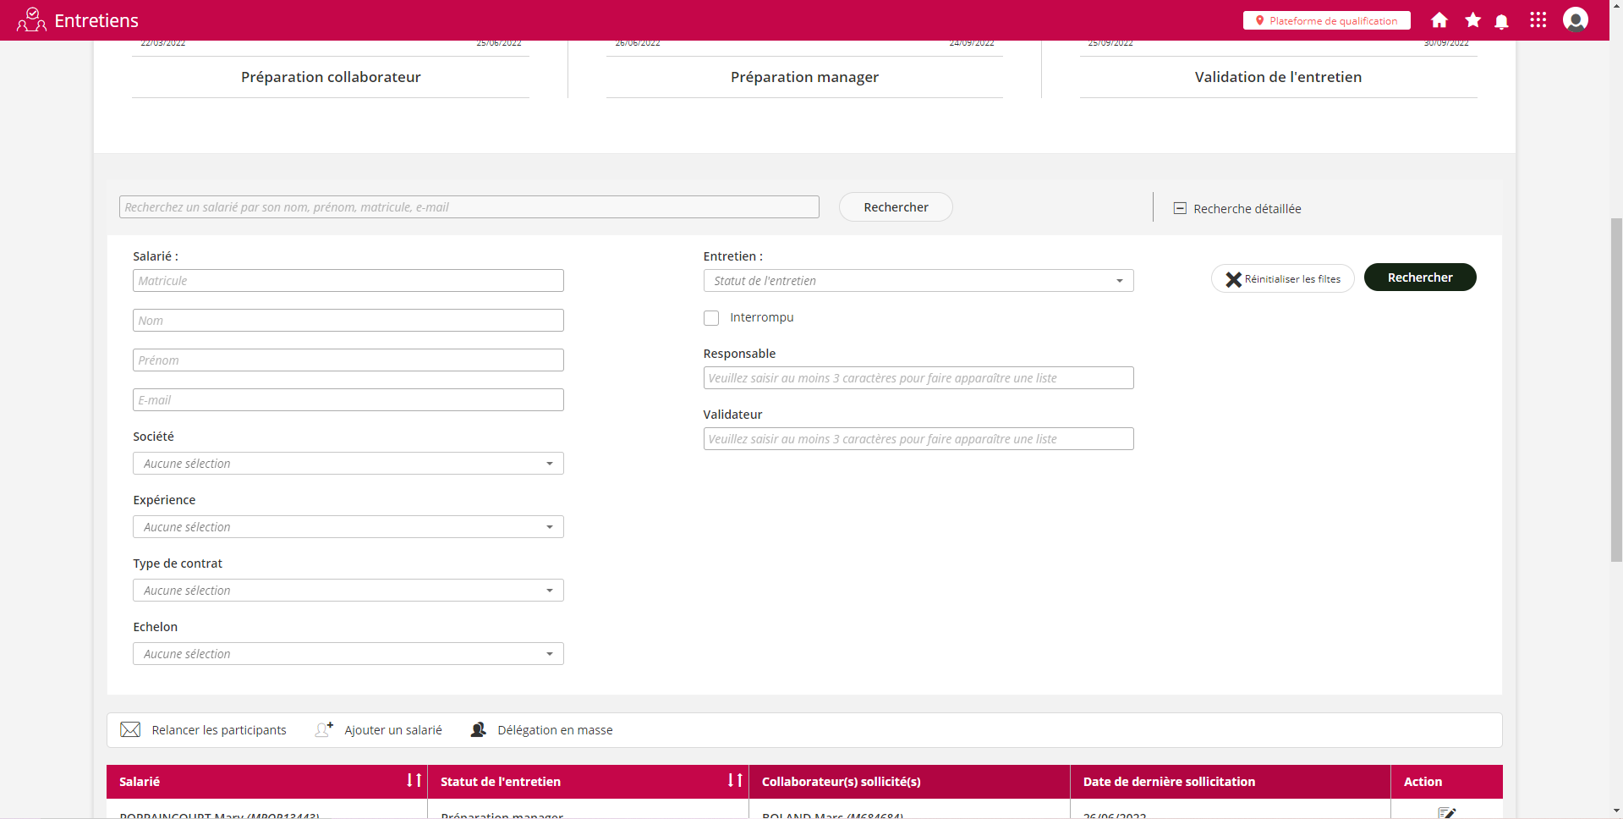Open notifications bell icon
Screen dimensions: 1623x819
1501,21
